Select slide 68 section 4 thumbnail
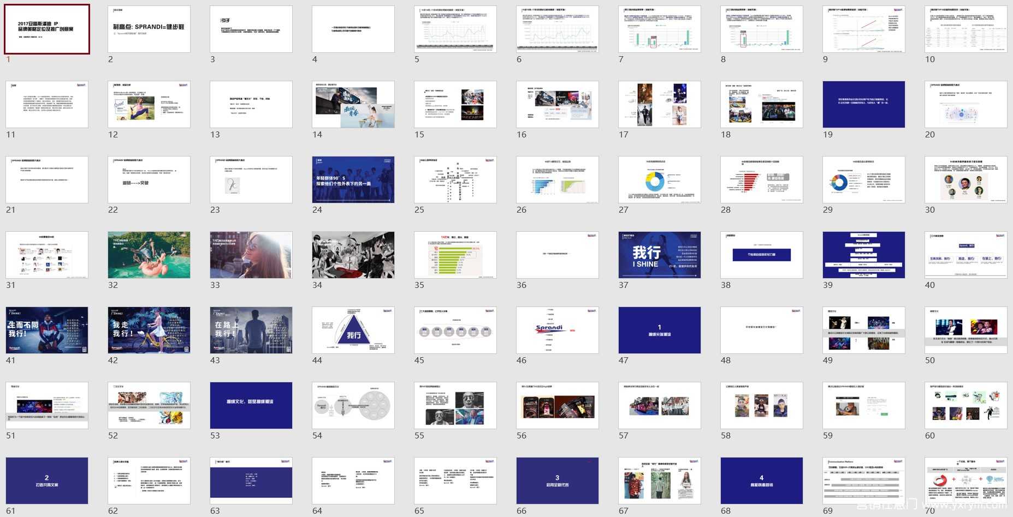The image size is (1013, 517). point(762,480)
